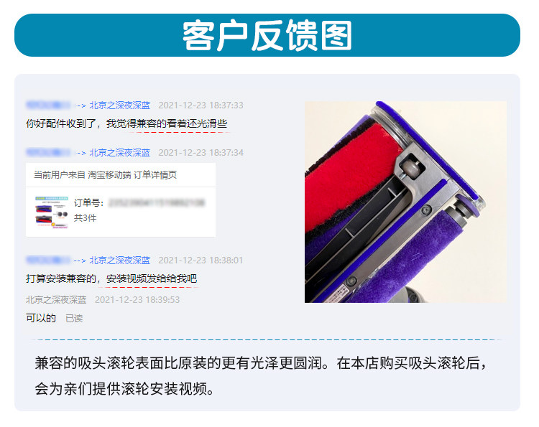
Task: Click the caption text 兼容的吸头滚轮表面
Action: click(99, 363)
